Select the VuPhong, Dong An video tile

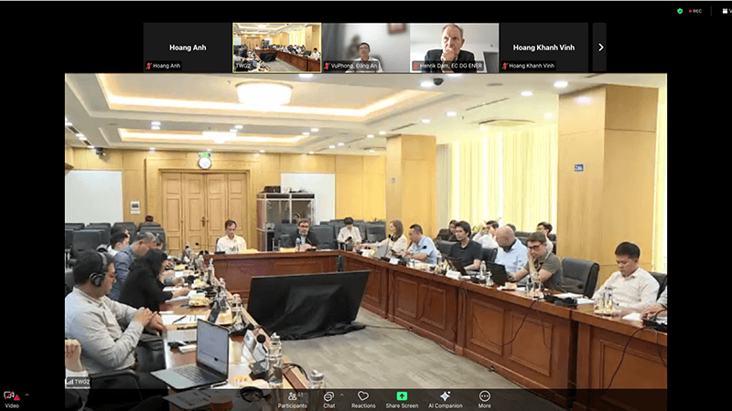[365, 47]
